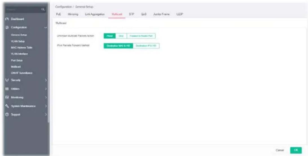The image size is (308, 156).
Task: Collapse the Configuration section chevron
Action: tap(46, 28)
